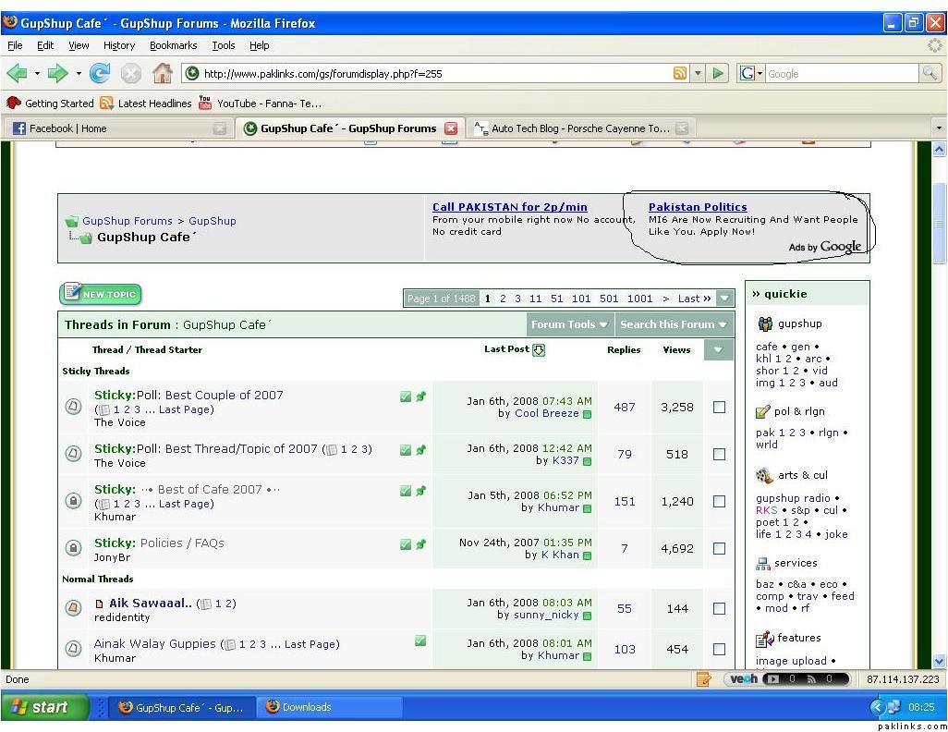
Task: Close the GupShup Cafe browser tab
Action: click(x=451, y=128)
